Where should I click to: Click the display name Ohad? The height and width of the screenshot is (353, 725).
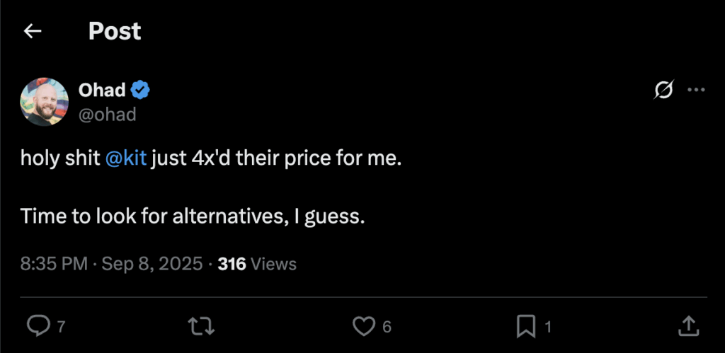point(101,90)
